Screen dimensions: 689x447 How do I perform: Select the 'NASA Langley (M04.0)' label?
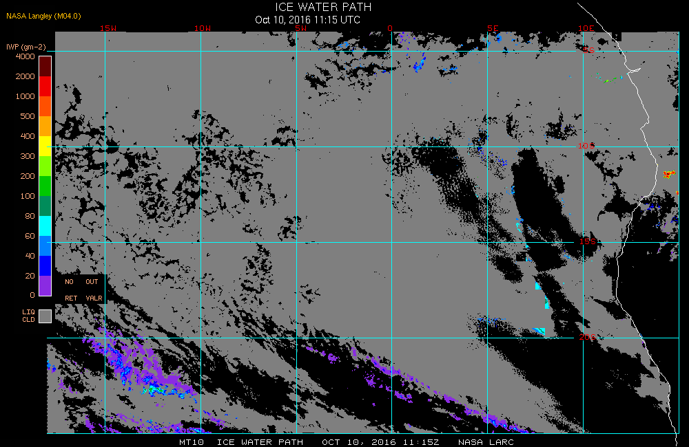43,17
